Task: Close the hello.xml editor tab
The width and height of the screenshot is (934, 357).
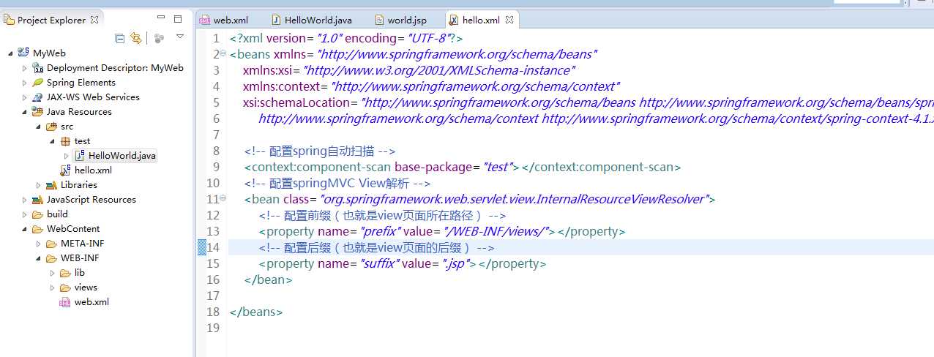Action: coord(509,20)
